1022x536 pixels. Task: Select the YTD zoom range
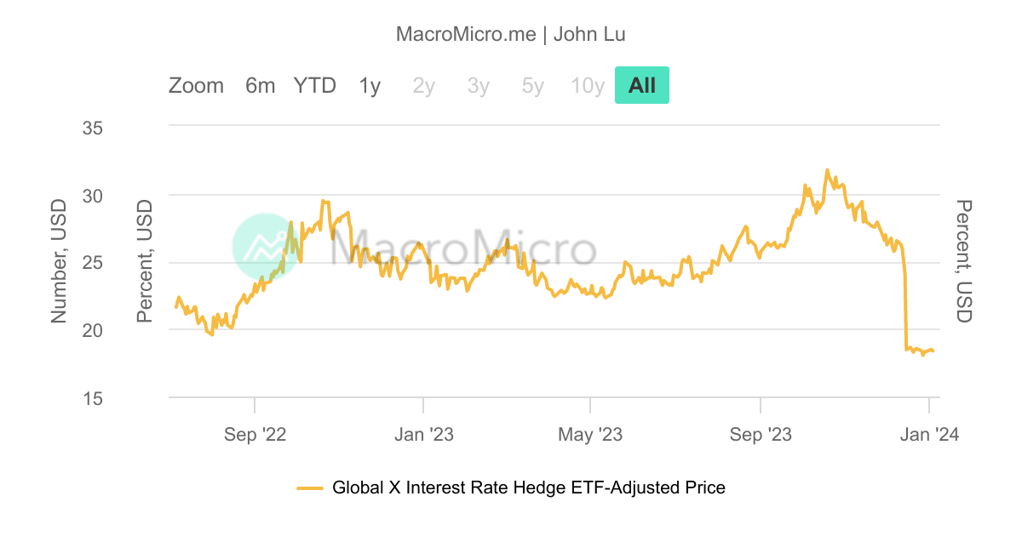click(x=314, y=85)
